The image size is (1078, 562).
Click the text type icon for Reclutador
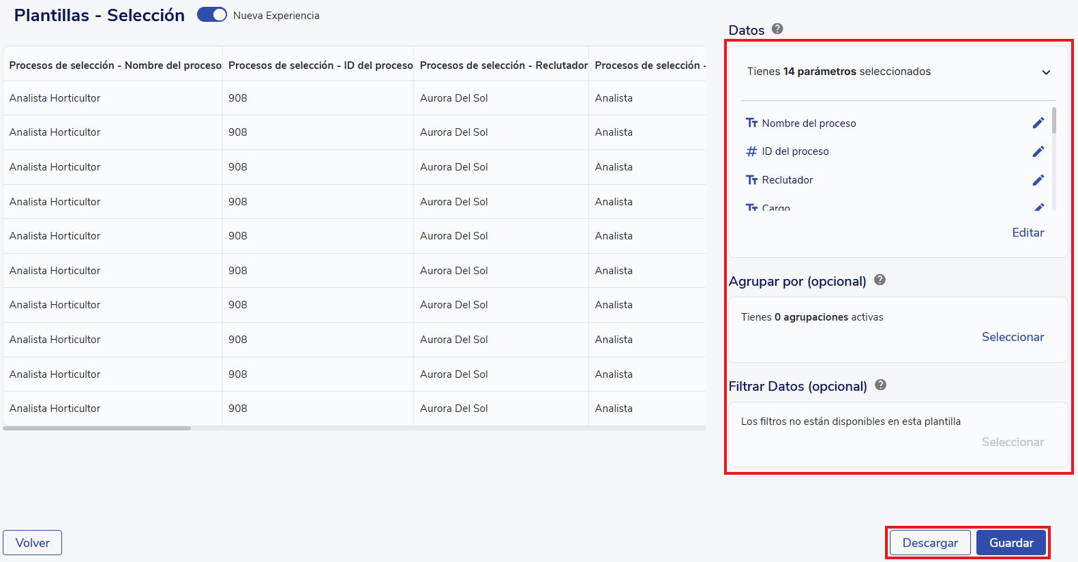click(x=751, y=180)
